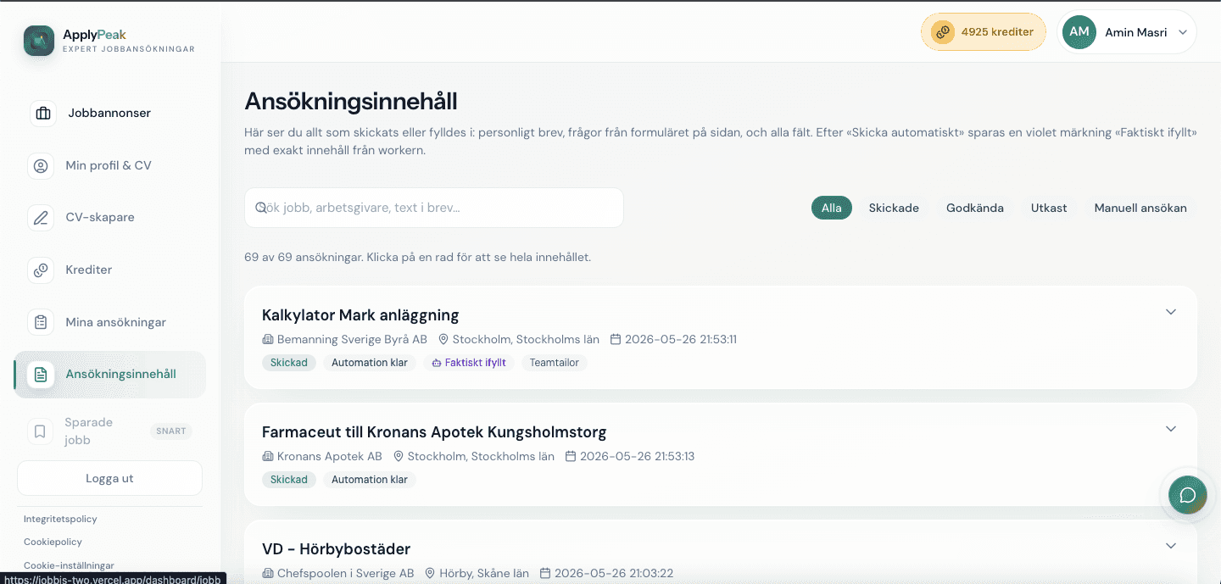The height and width of the screenshot is (584, 1221).
Task: Click the ApplyPeak logo icon
Action: (39, 41)
